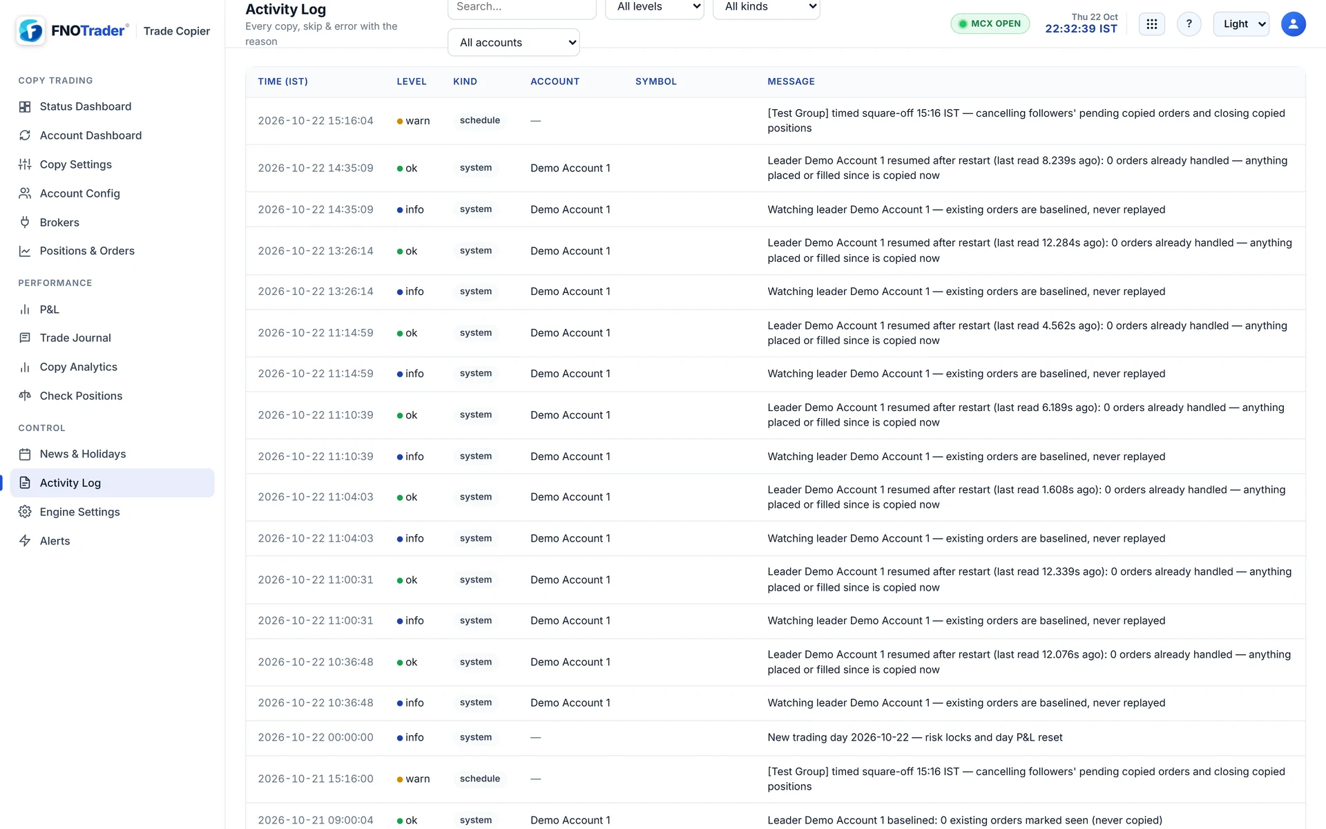Image resolution: width=1326 pixels, height=829 pixels.
Task: Go to Copy Analytics page
Action: coord(112,367)
